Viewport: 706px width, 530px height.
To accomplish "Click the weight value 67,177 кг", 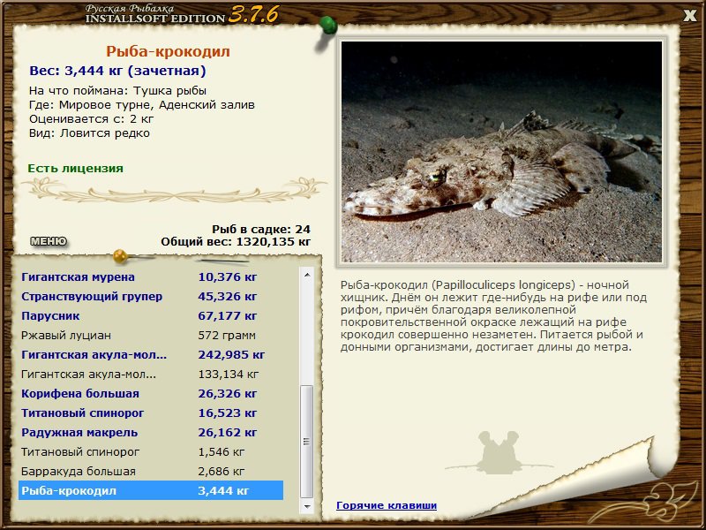I will click(228, 316).
